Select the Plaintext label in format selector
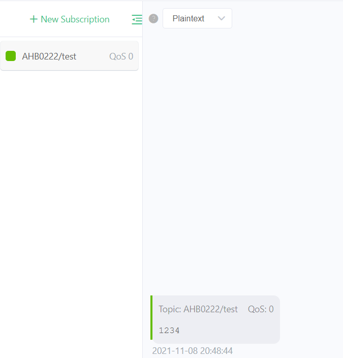The width and height of the screenshot is (343, 358). tap(189, 18)
